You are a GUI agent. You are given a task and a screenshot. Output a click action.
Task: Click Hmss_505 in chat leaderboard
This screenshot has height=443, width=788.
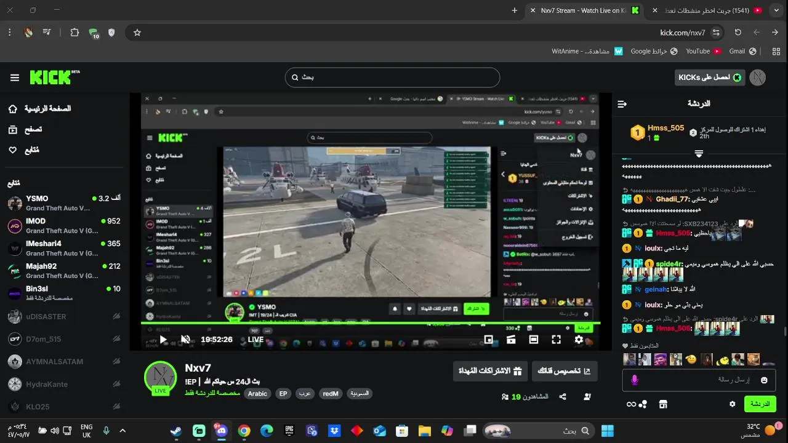(665, 128)
